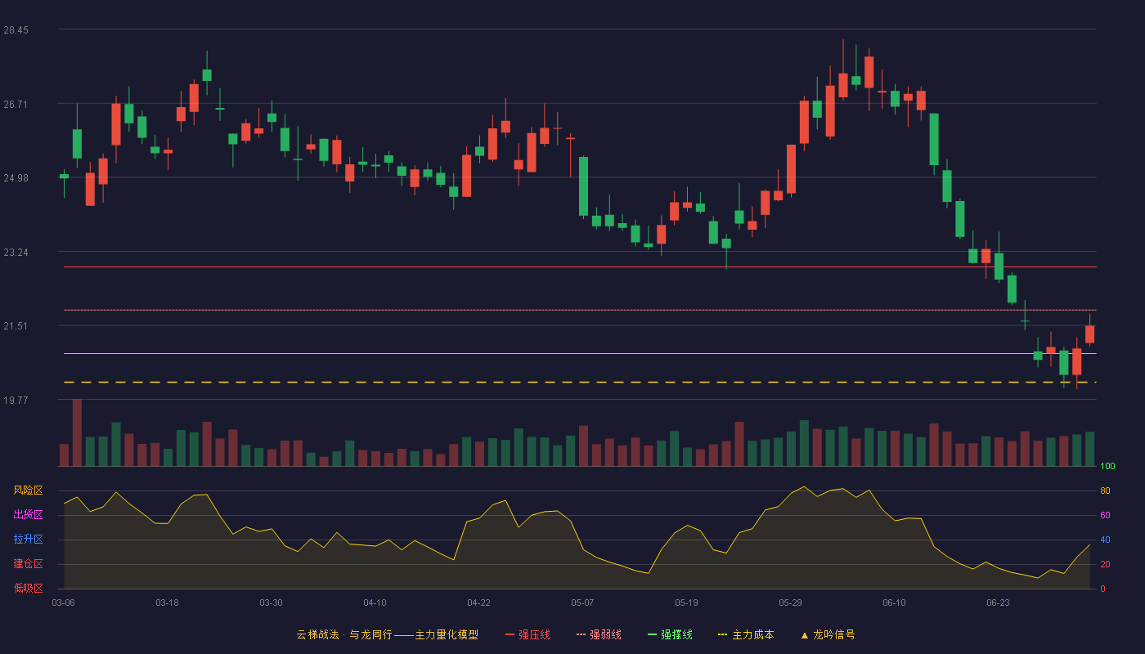Click the green 100 indicator scale label
1145x654 pixels.
tap(1107, 467)
